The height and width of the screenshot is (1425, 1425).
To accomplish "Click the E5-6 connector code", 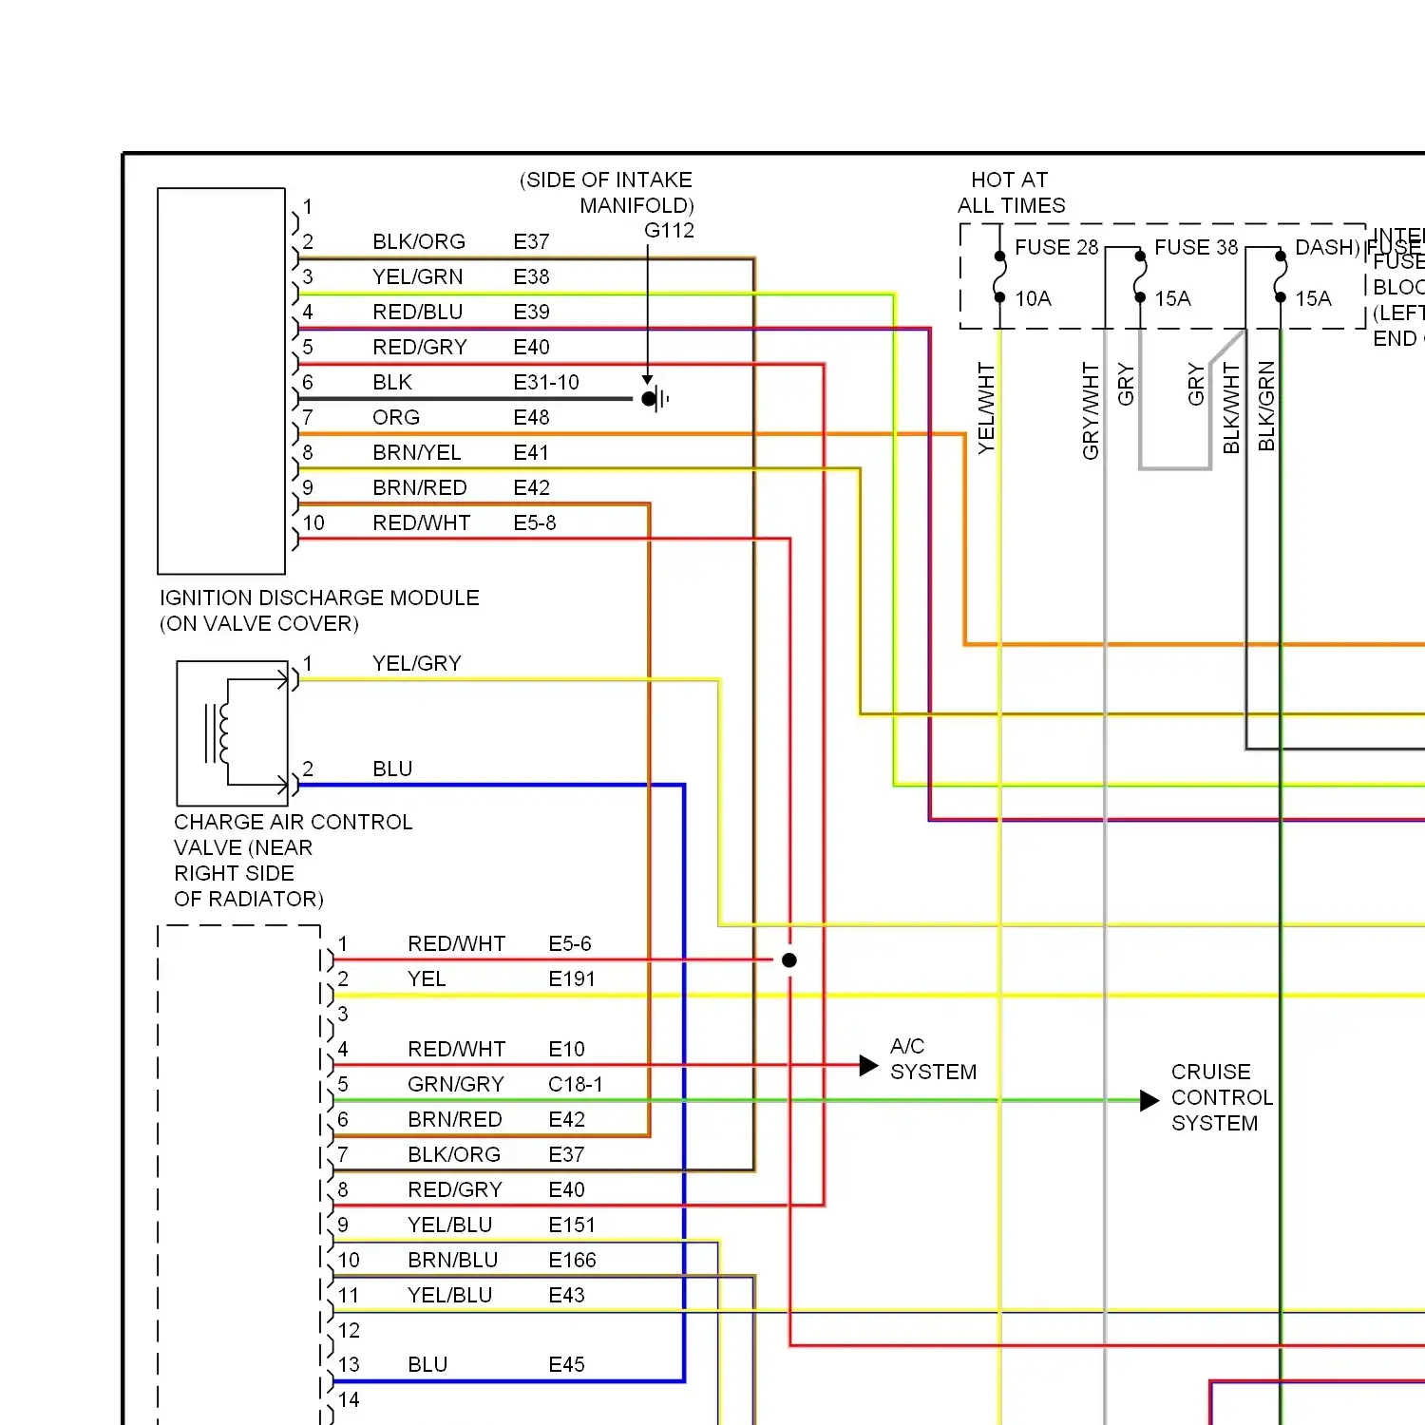I will [570, 944].
